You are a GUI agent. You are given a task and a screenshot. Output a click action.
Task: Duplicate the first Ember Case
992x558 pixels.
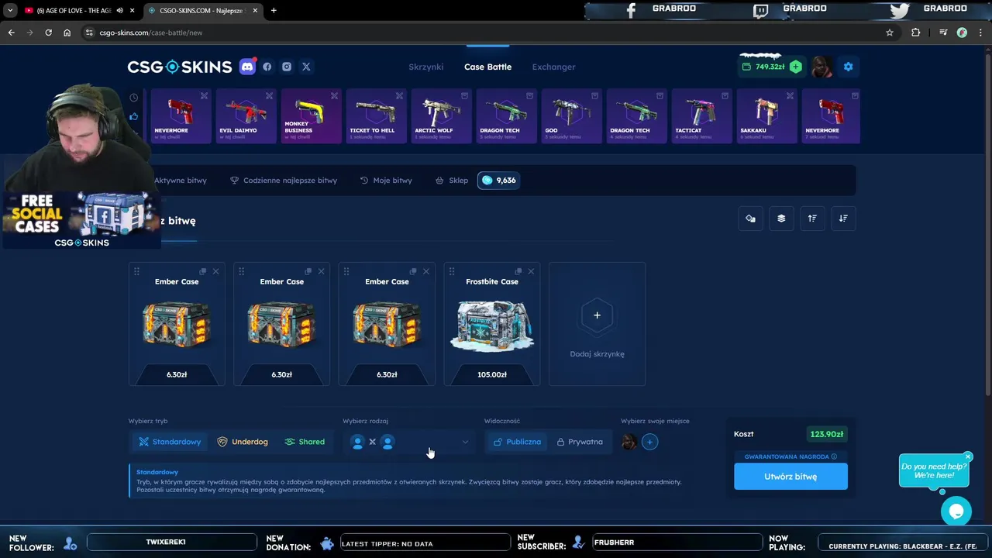pyautogui.click(x=203, y=271)
